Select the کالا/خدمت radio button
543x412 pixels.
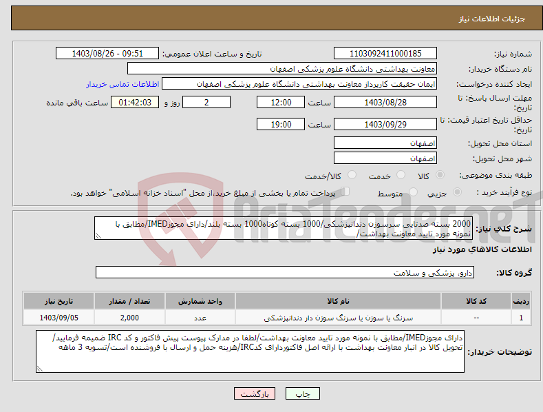pyautogui.click(x=352, y=175)
